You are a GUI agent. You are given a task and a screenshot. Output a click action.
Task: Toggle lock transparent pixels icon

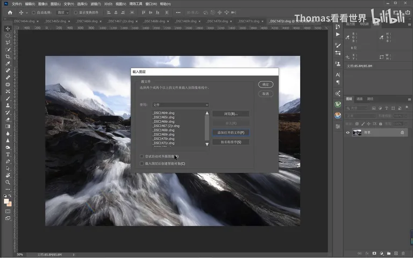pyautogui.click(x=357, y=124)
